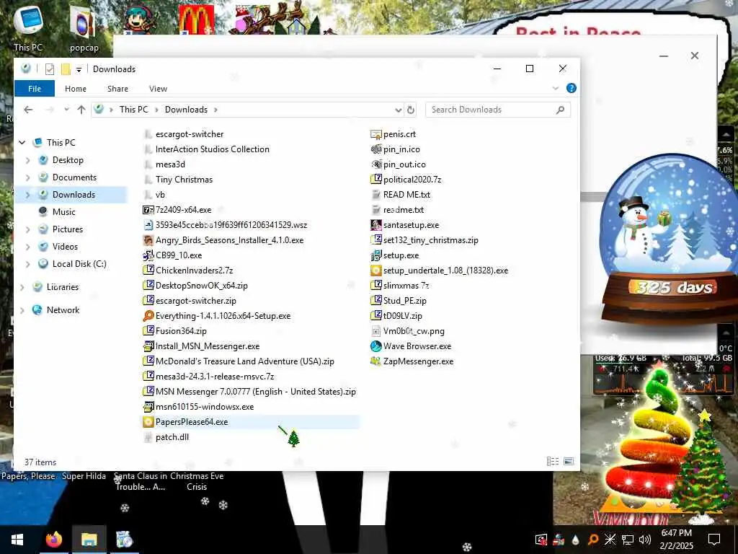The image size is (738, 554).
Task: Select Install_MSN_Messenger.exe icon
Action: (x=148, y=346)
